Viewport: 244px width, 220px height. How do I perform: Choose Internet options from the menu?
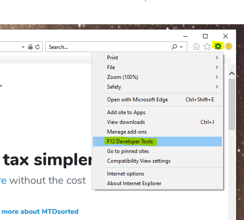point(157,174)
